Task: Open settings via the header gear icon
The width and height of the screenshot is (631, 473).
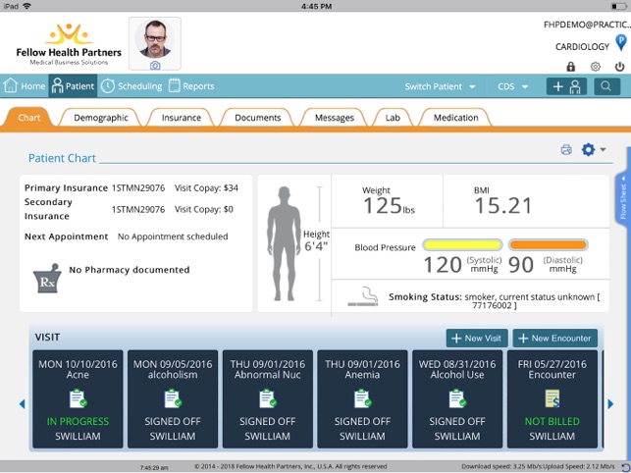Action: click(596, 67)
